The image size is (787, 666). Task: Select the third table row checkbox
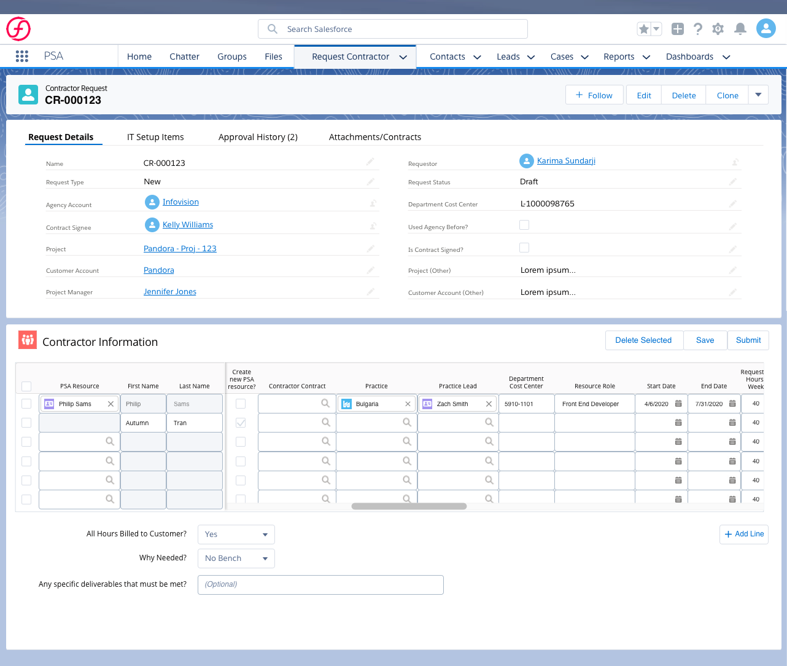click(26, 442)
